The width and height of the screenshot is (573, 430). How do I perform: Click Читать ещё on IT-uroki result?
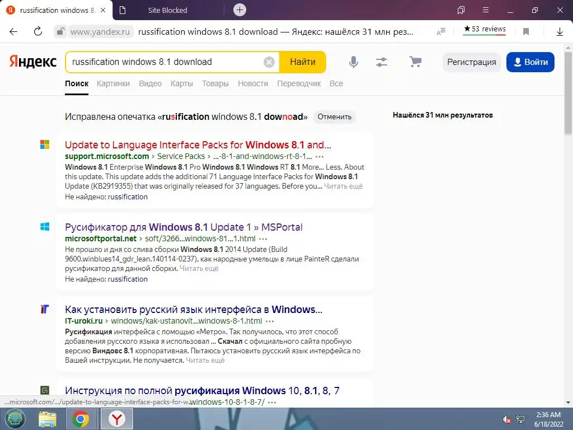(x=205, y=361)
